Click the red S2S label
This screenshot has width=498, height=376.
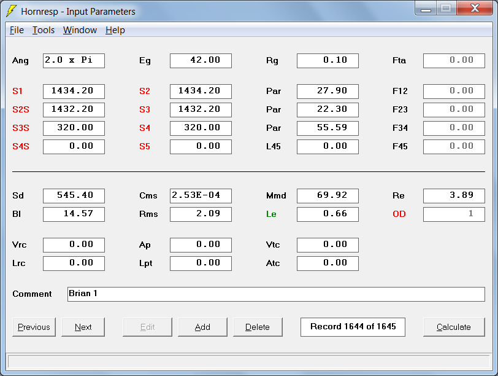[21, 110]
